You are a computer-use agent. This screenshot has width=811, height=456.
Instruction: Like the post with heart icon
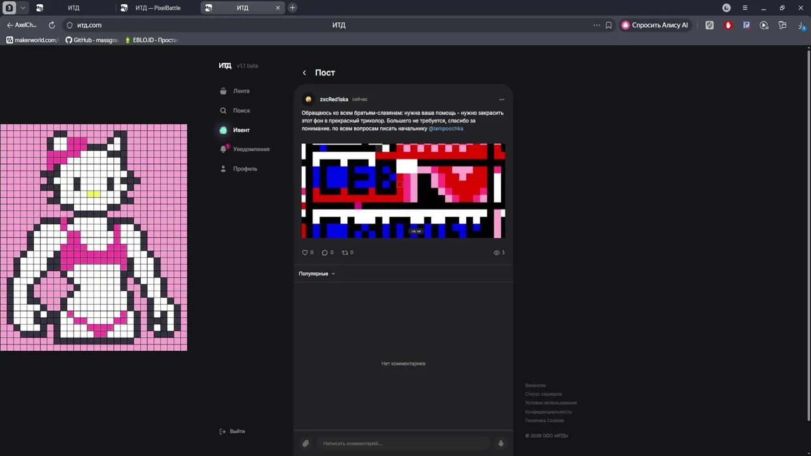tap(305, 253)
